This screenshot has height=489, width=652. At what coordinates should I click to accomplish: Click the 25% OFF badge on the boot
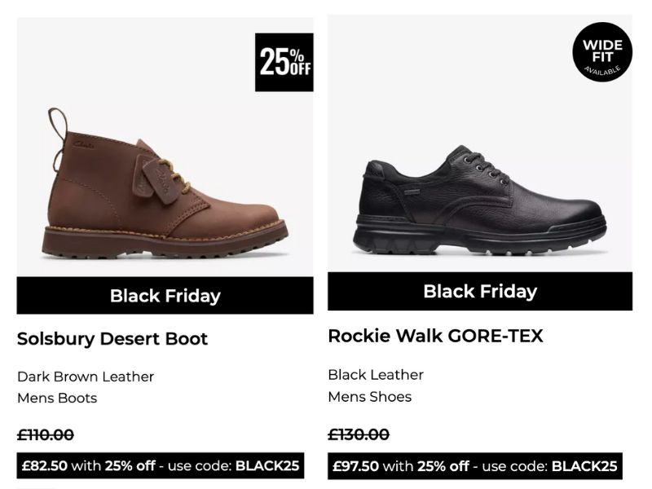[x=284, y=62]
